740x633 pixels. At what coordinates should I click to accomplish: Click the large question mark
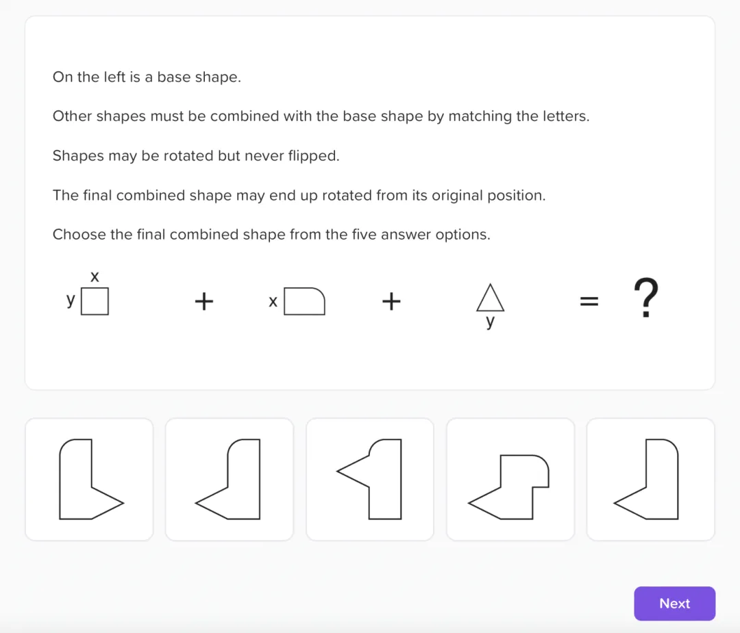(x=645, y=298)
